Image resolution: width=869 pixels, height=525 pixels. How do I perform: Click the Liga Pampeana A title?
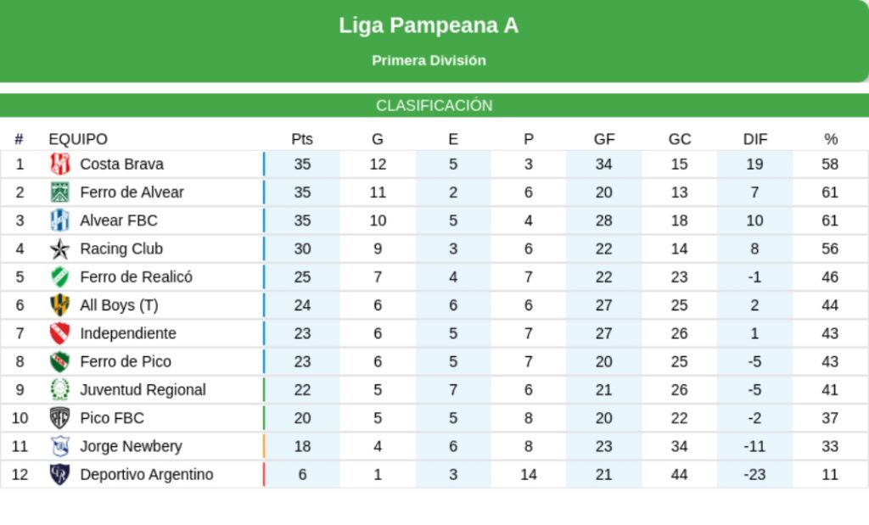pyautogui.click(x=429, y=25)
